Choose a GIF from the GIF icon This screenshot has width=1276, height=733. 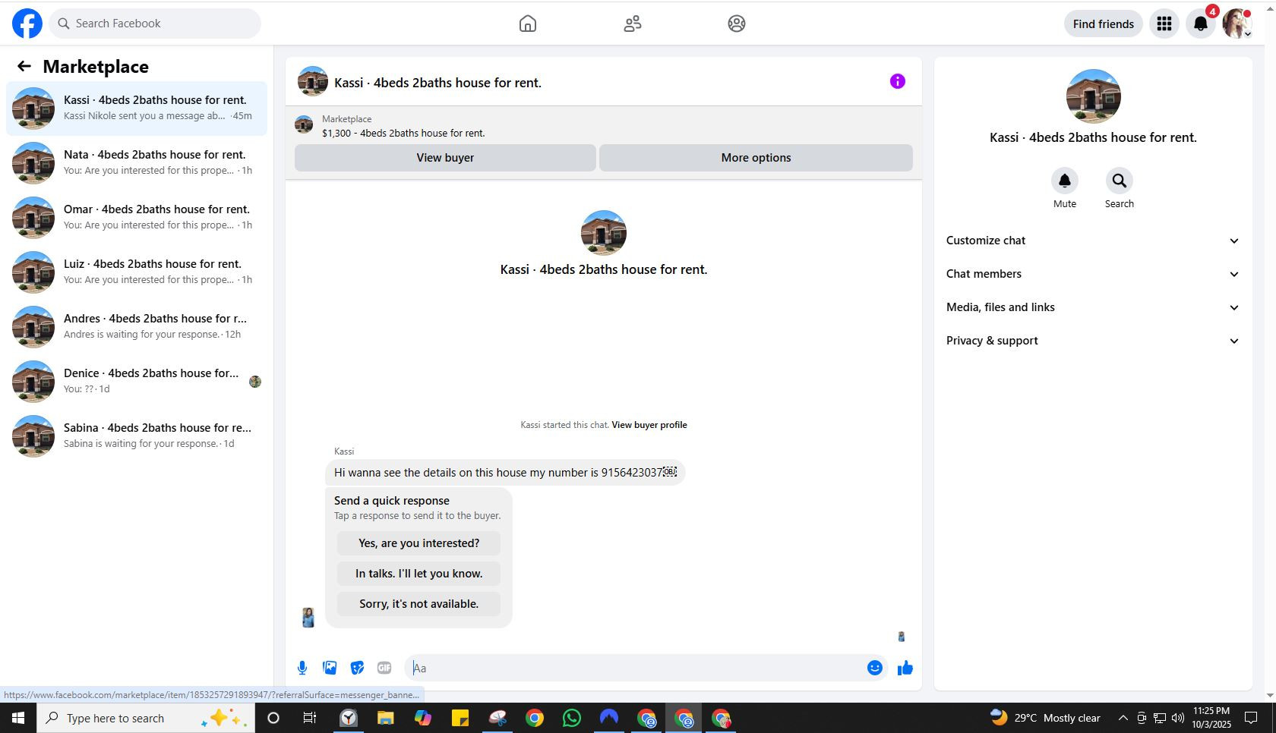click(x=384, y=668)
